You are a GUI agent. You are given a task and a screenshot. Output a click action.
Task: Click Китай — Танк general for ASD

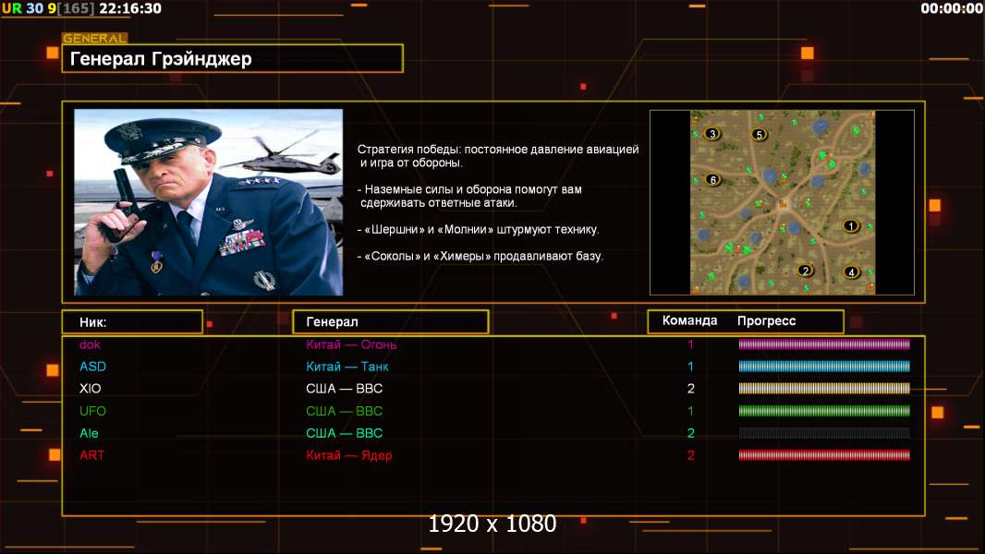pos(344,367)
